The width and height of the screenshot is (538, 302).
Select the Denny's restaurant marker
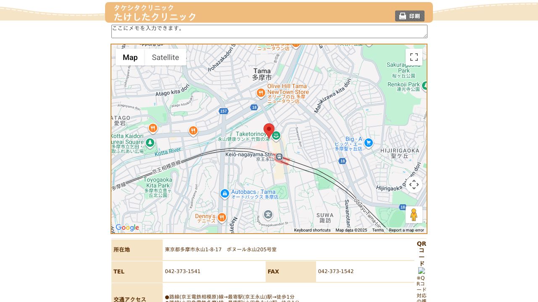tap(222, 216)
